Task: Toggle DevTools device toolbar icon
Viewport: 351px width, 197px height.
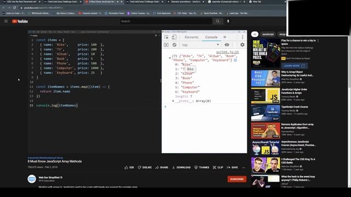Action: (174, 37)
